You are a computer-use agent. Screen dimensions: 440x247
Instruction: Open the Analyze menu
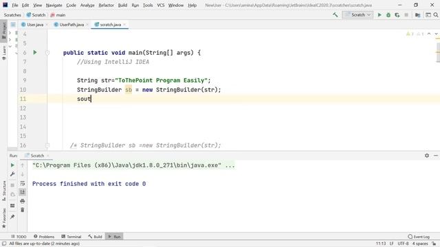[87, 5]
